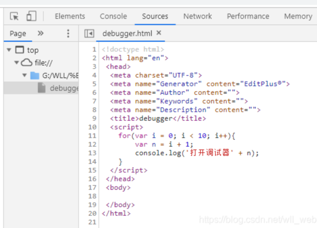Click the debugger file document icon
The width and height of the screenshot is (317, 228).
[42, 88]
